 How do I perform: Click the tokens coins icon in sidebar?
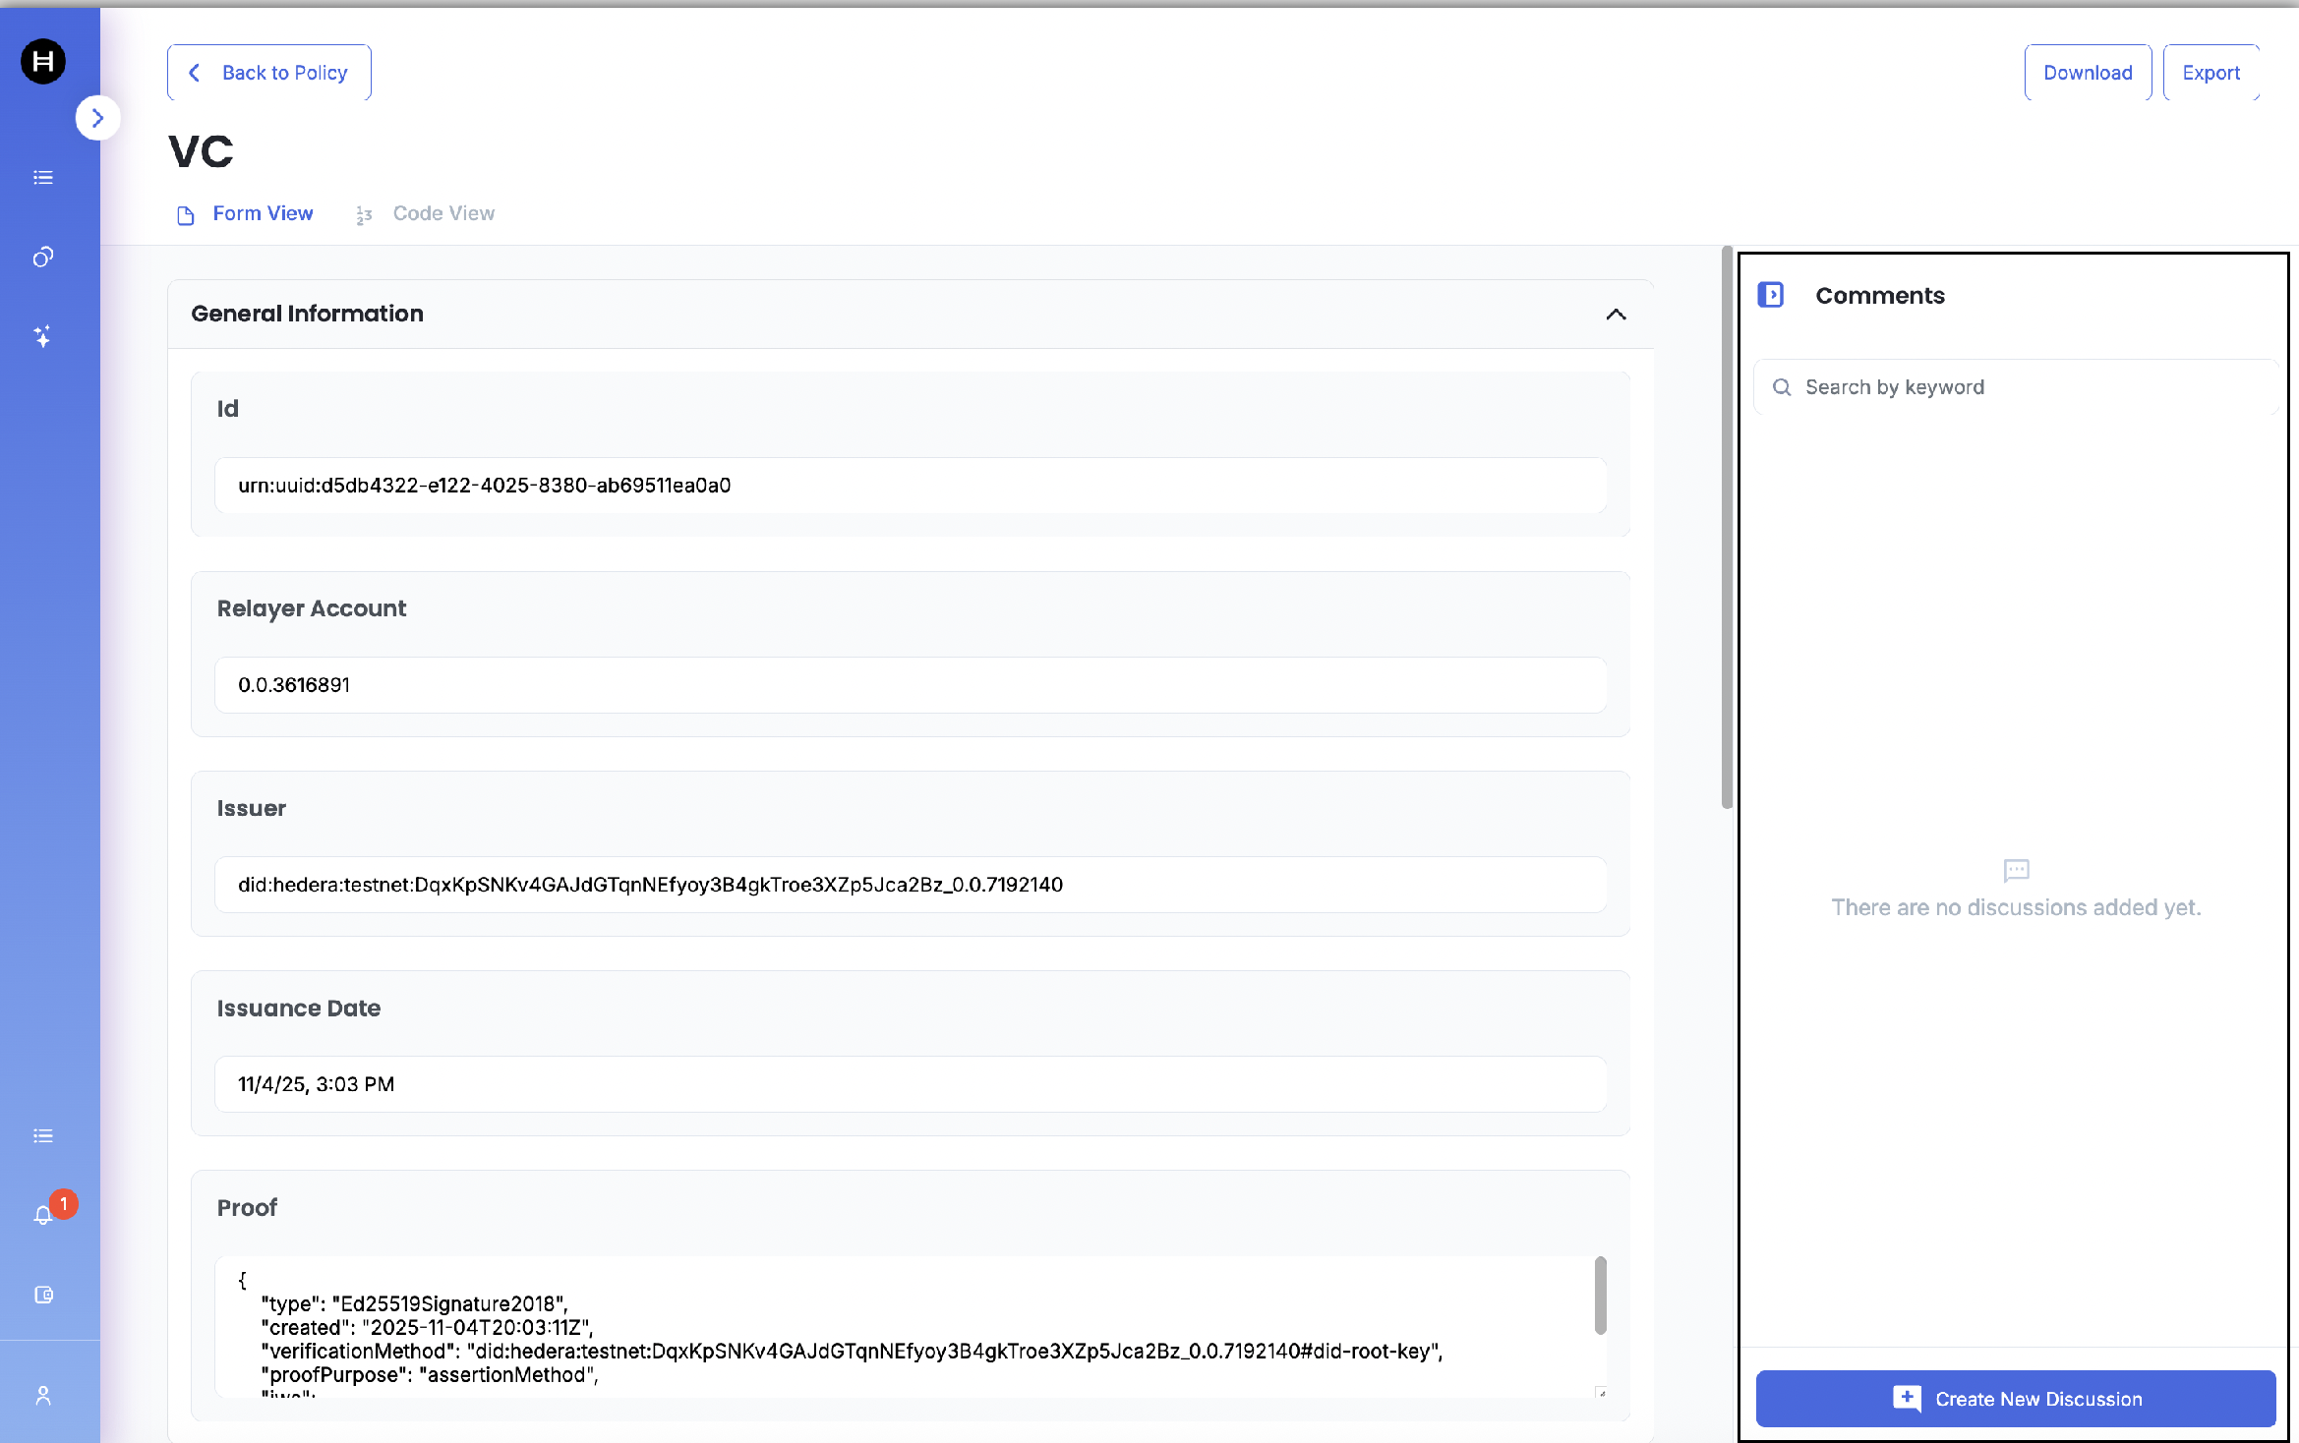[43, 258]
